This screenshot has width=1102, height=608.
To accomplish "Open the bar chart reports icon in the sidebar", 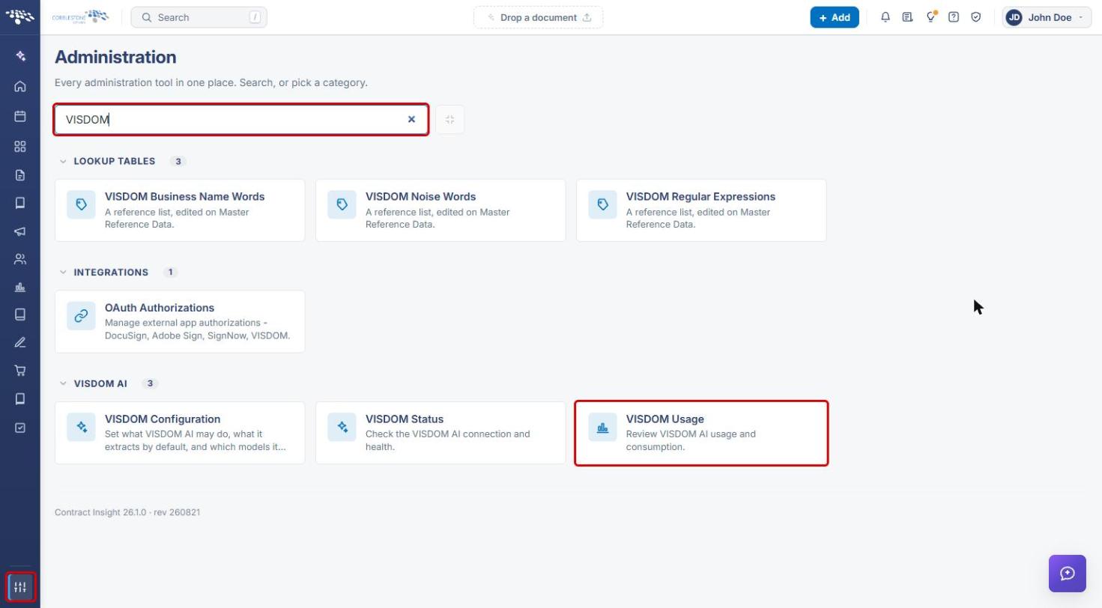I will (20, 287).
